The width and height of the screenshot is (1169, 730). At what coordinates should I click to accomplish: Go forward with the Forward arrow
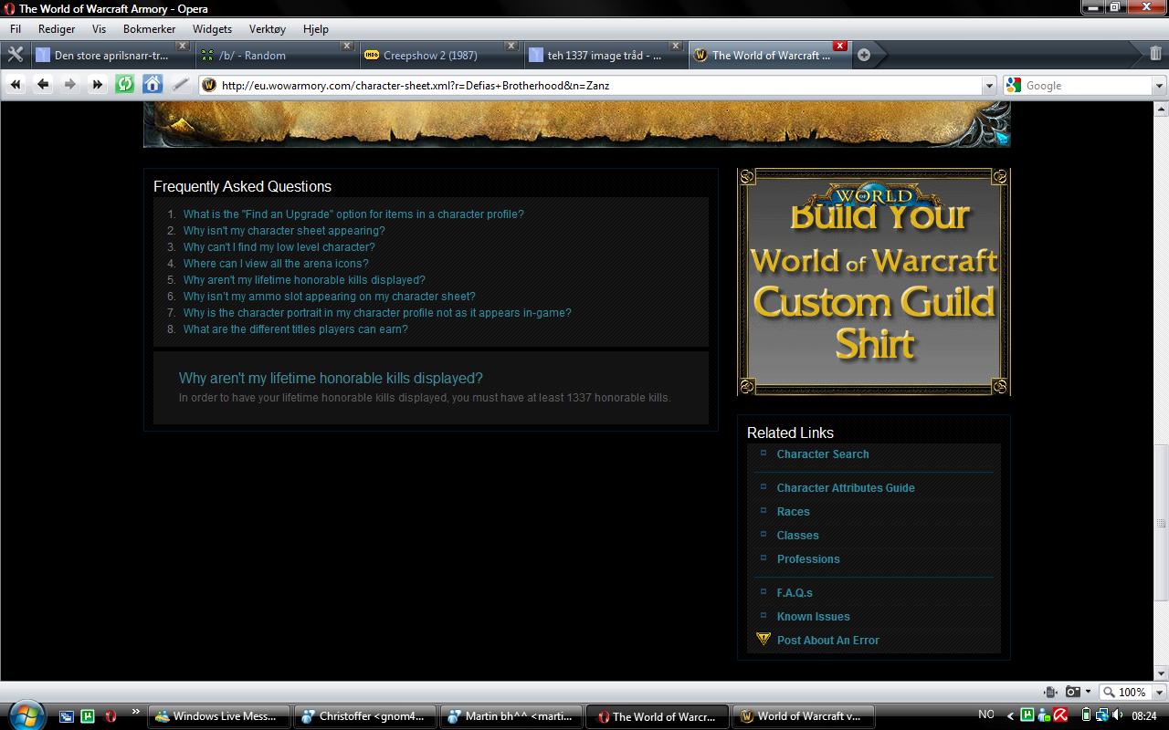pos(70,85)
